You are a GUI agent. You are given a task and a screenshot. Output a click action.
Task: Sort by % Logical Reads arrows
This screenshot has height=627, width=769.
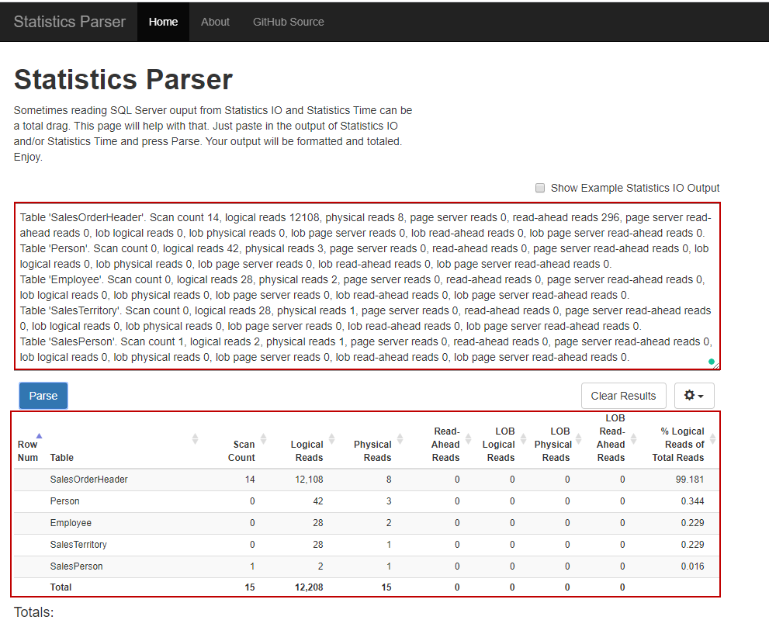[x=712, y=438]
